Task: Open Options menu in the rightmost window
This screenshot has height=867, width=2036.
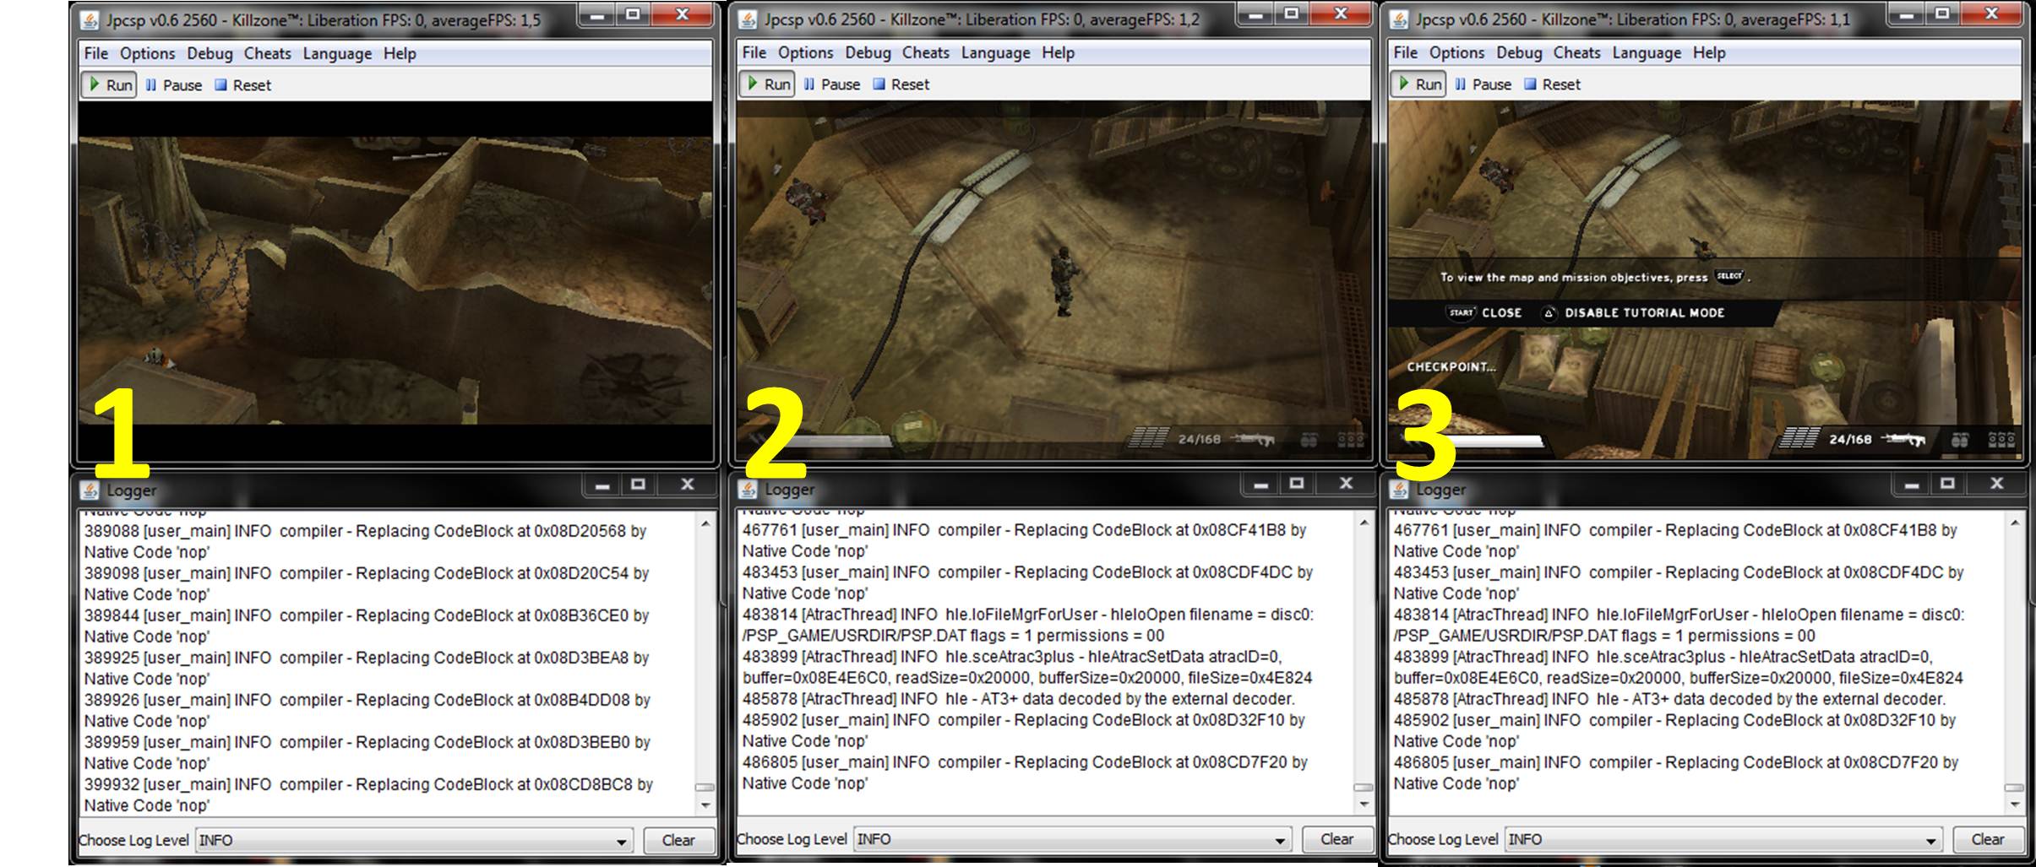Action: click(1456, 53)
